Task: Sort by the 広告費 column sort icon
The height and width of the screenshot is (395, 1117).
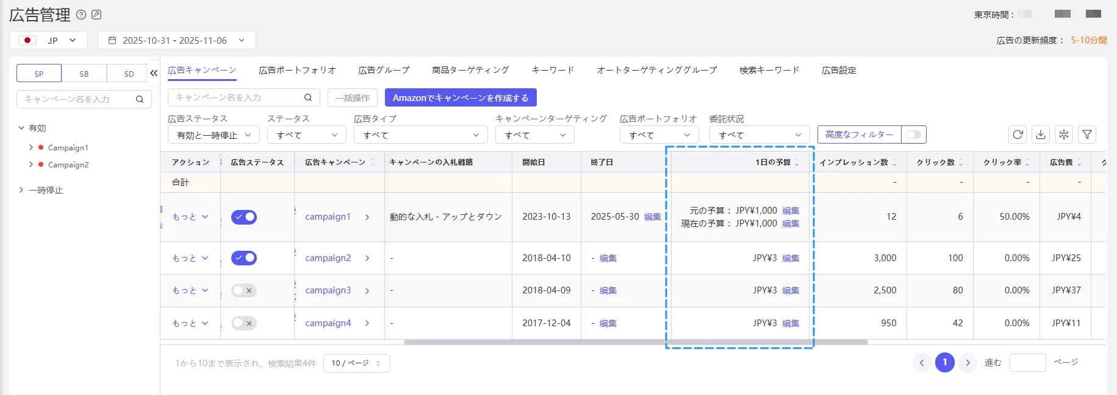Action: pos(1079,163)
